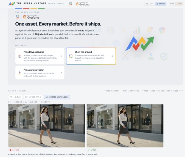Enable Light theme

point(179,4)
